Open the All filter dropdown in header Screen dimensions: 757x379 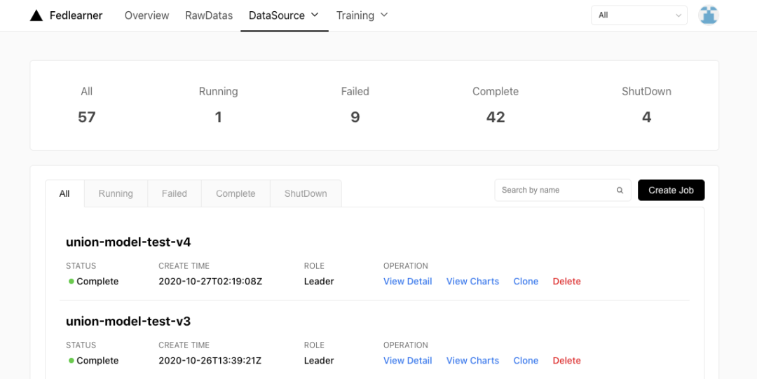(639, 15)
